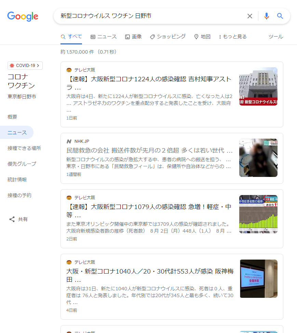Open the 新型コロナ1040人 headline
Image resolution: width=297 pixels, height=333 pixels.
pos(150,275)
